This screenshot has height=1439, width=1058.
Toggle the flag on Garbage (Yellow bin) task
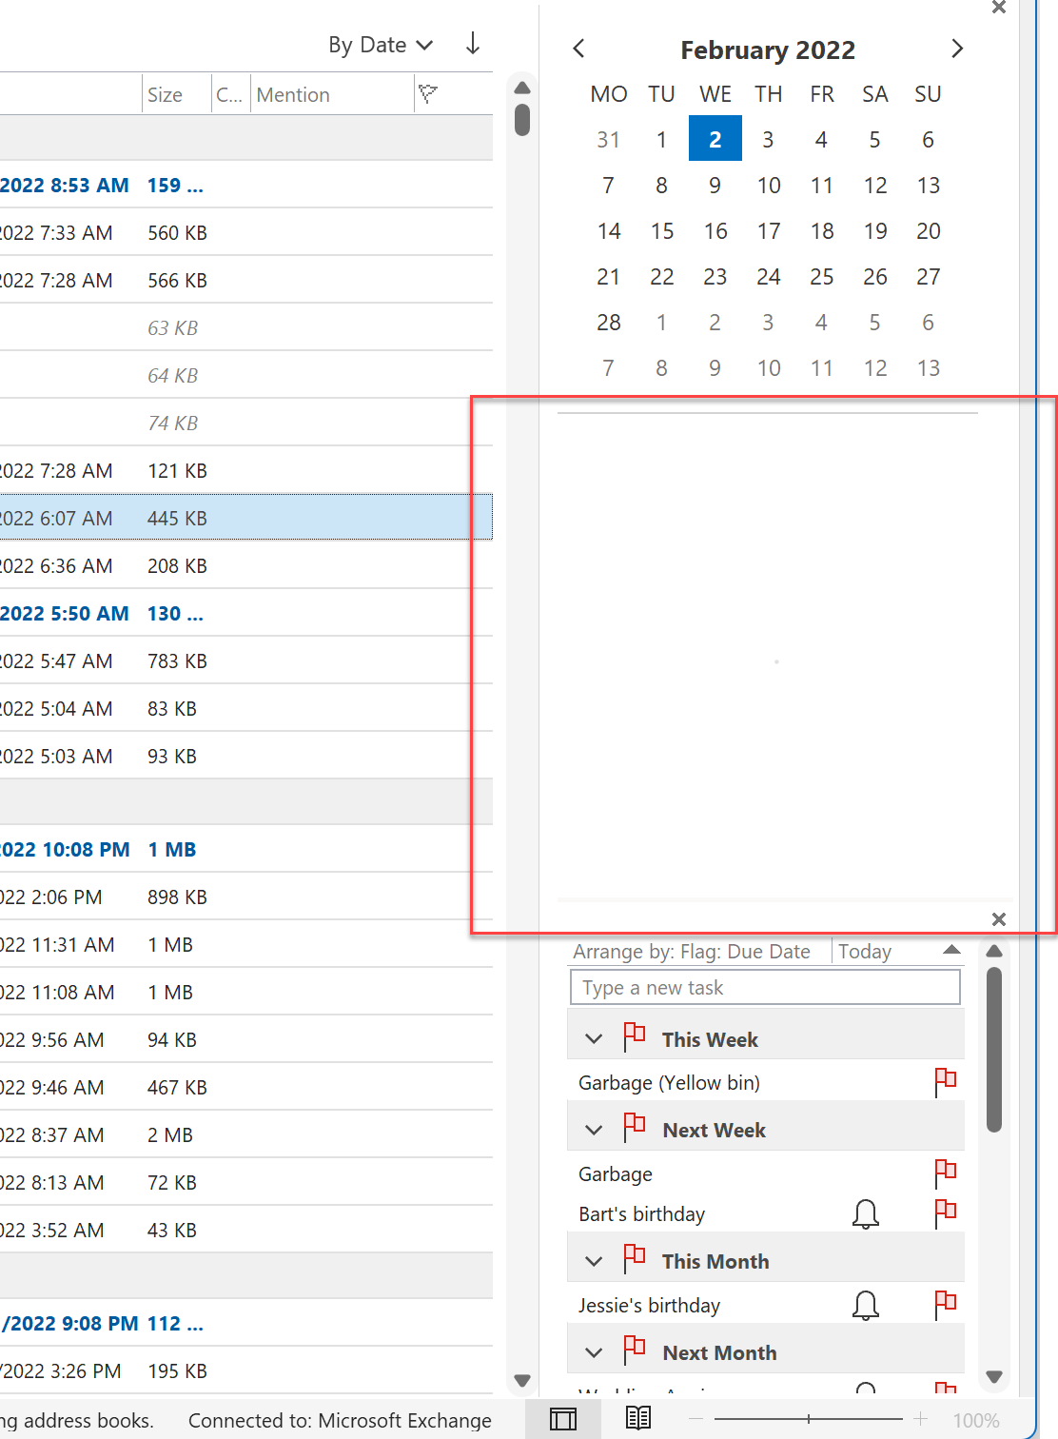pyautogui.click(x=945, y=1081)
